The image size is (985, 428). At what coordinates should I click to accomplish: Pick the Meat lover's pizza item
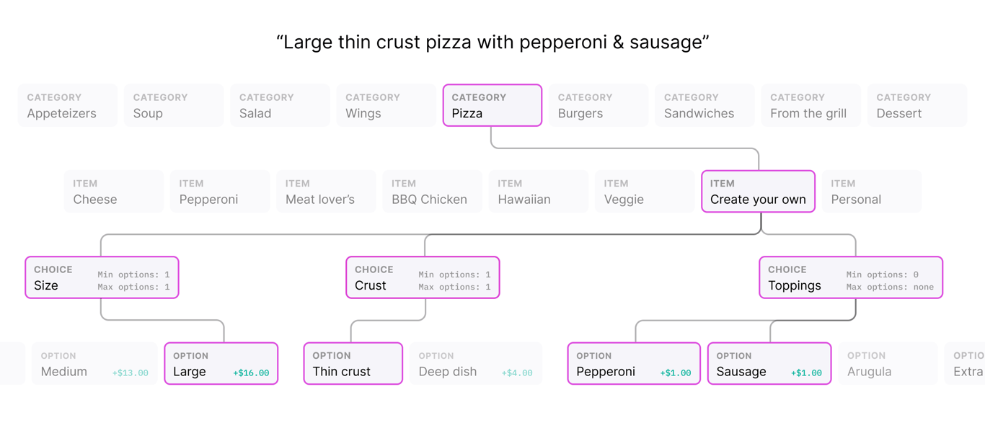point(326,192)
